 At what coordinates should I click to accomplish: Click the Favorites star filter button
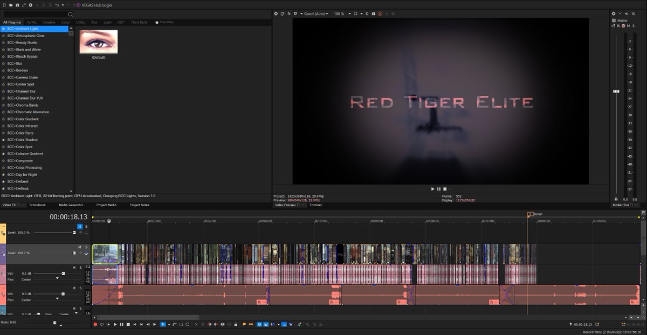click(156, 22)
